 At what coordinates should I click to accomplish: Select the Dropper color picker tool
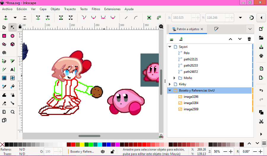[4, 86]
